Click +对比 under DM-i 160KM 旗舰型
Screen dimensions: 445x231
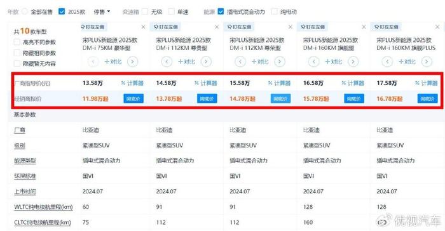(x=334, y=62)
